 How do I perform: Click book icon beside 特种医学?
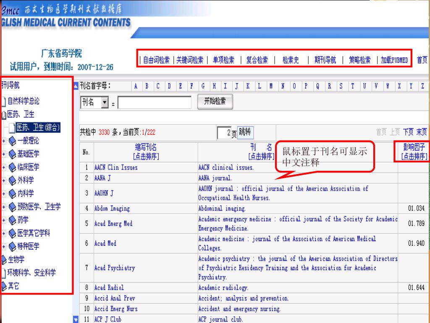pos(12,246)
